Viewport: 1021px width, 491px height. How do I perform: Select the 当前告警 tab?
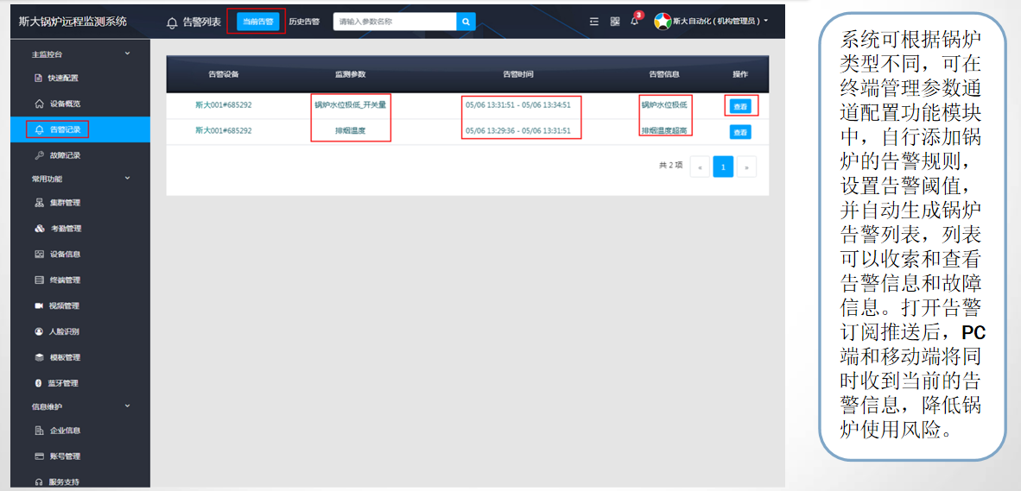pos(258,22)
